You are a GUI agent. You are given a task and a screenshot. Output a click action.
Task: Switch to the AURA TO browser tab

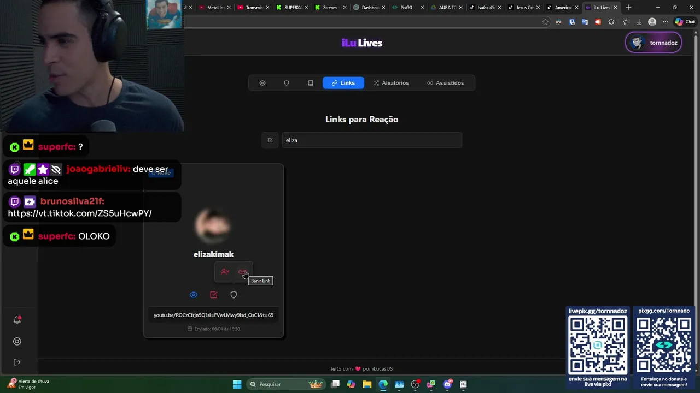tap(447, 8)
